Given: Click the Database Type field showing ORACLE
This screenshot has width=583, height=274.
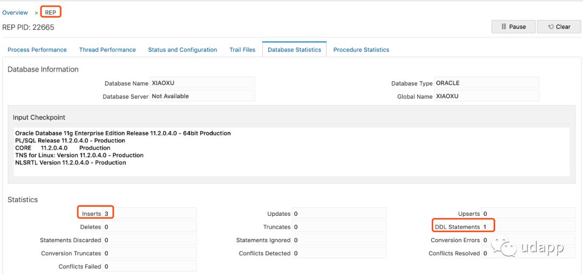Looking at the screenshot, I should (x=486, y=83).
